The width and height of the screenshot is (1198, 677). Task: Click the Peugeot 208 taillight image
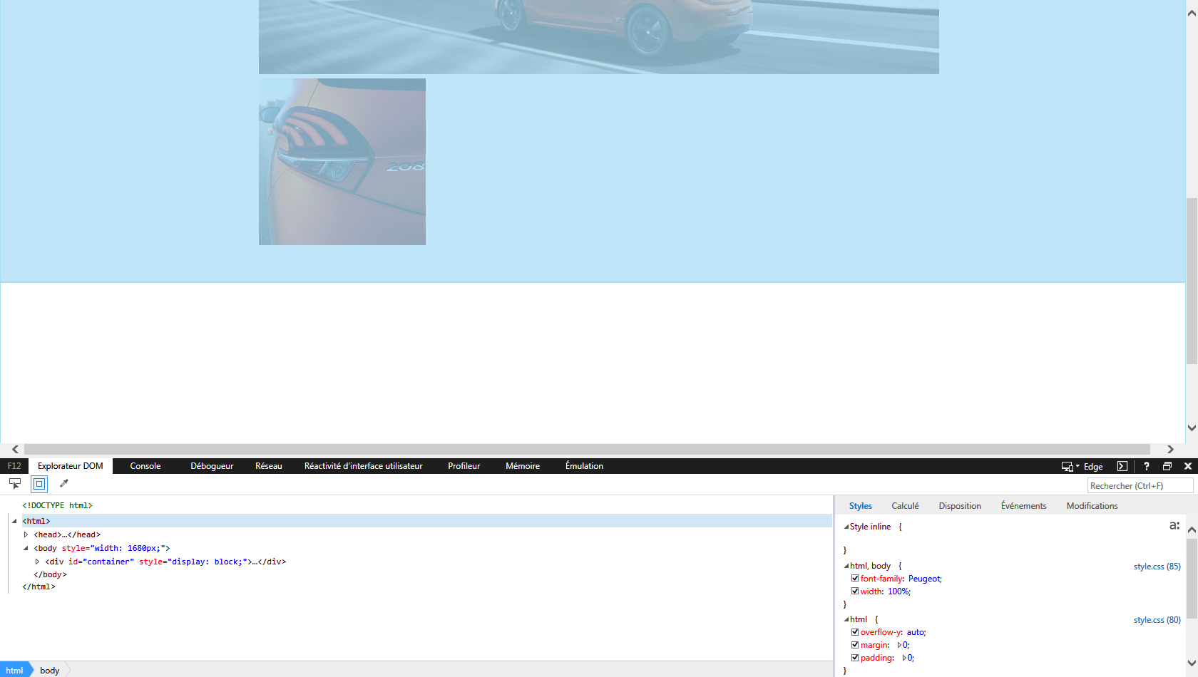pos(342,162)
